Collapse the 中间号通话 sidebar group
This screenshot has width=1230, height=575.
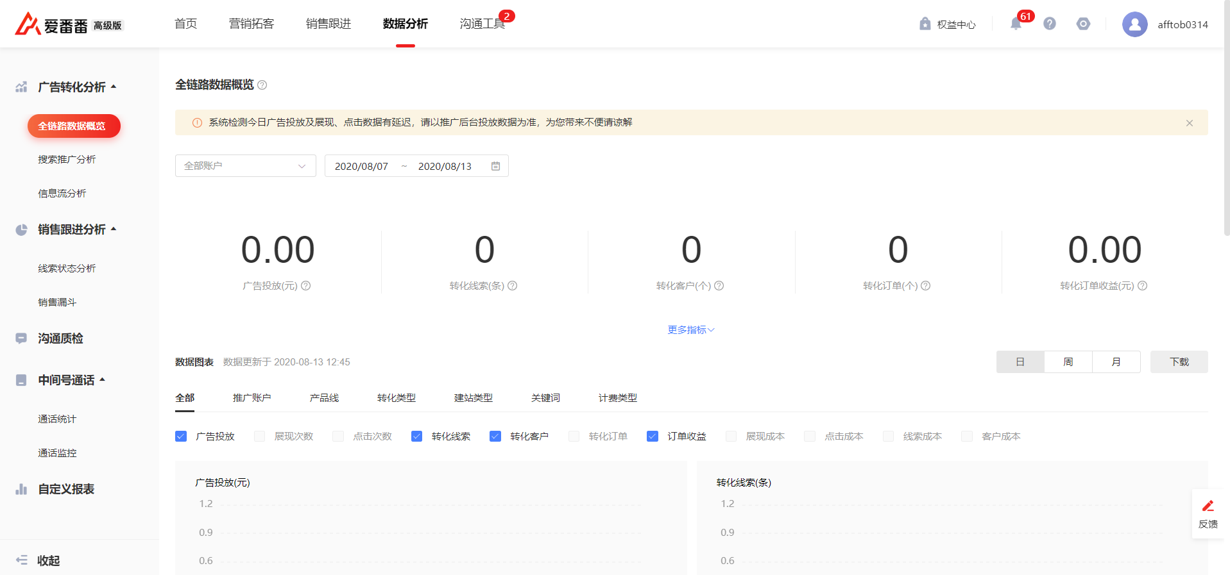click(103, 379)
